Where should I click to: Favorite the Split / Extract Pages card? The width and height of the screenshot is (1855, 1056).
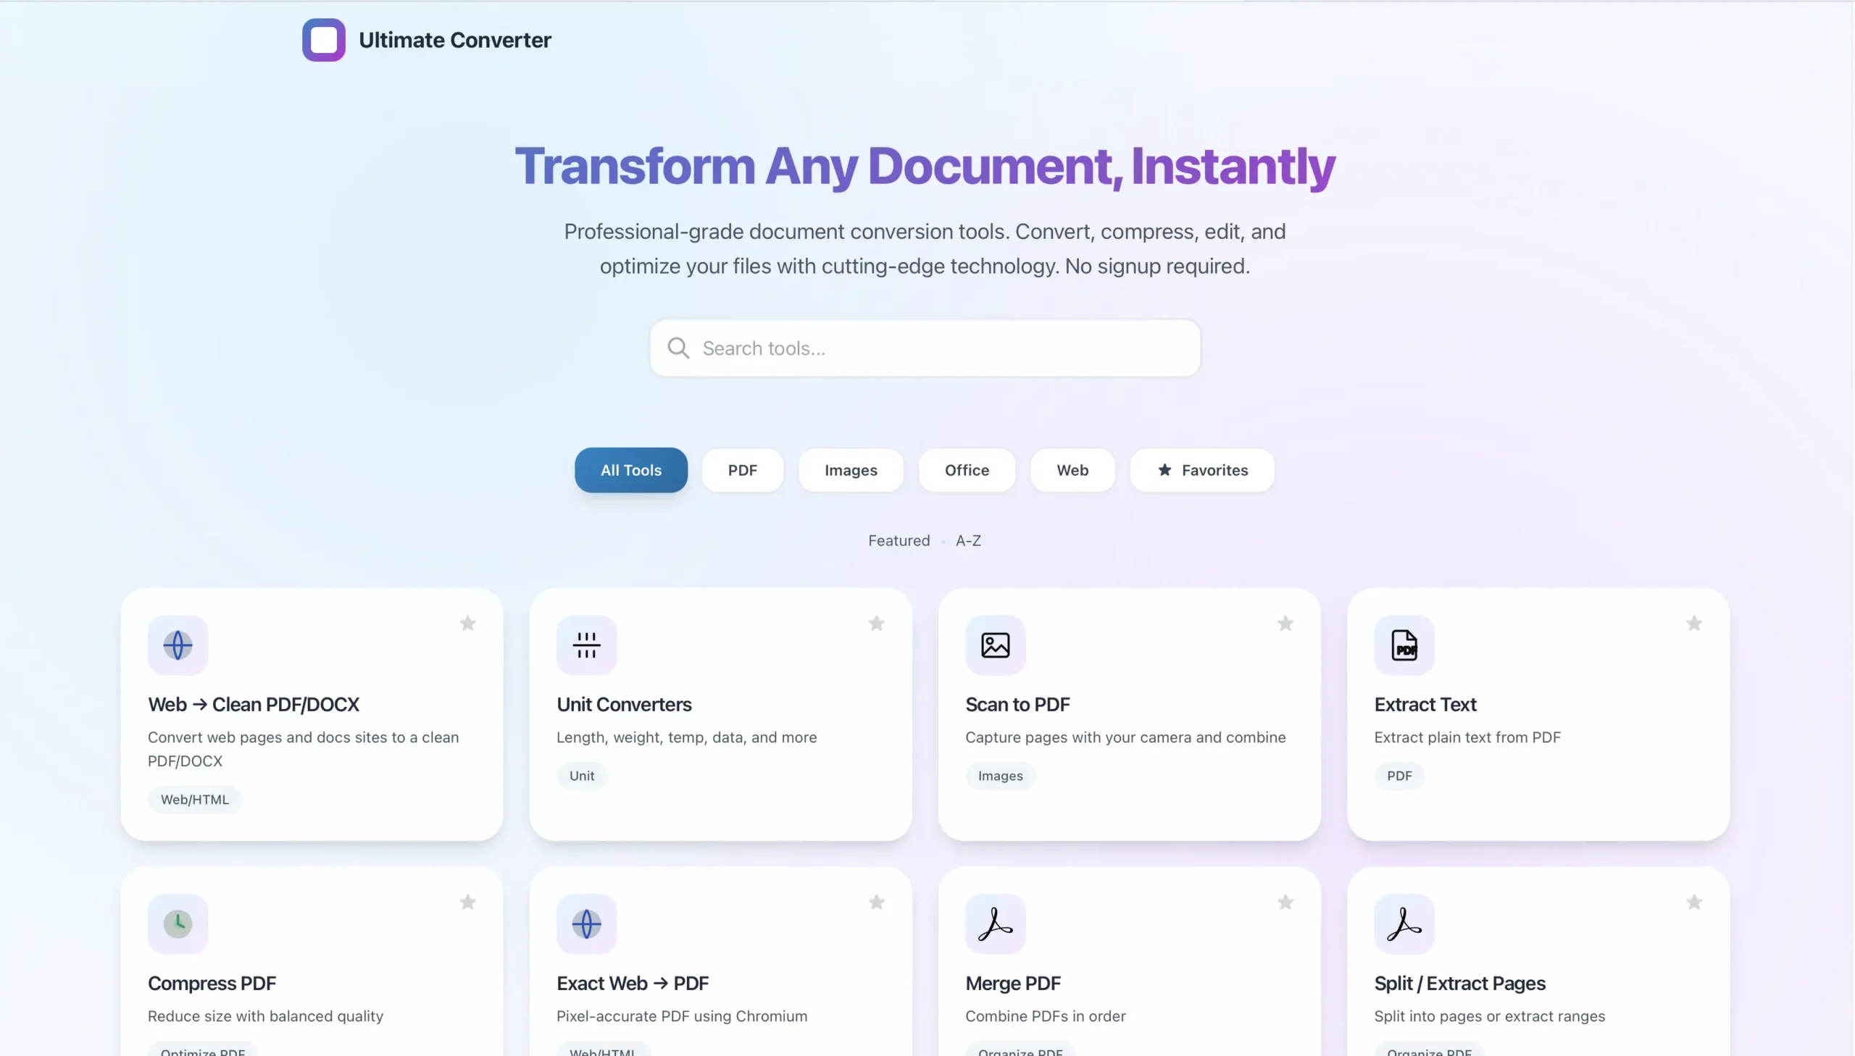tap(1694, 902)
